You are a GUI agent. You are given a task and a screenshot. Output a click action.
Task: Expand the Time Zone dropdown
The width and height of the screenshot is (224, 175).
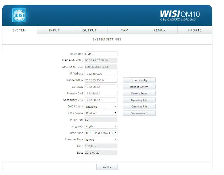pos(101,133)
